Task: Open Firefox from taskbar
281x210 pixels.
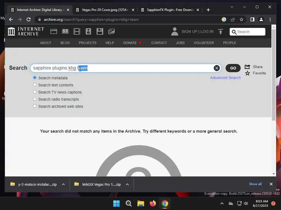Action: 153,203
